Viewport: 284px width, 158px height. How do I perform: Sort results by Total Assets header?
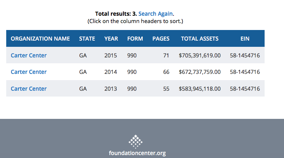point(200,38)
